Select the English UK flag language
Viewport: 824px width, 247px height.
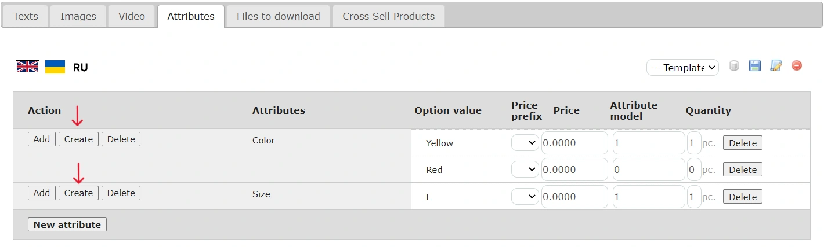(x=27, y=67)
